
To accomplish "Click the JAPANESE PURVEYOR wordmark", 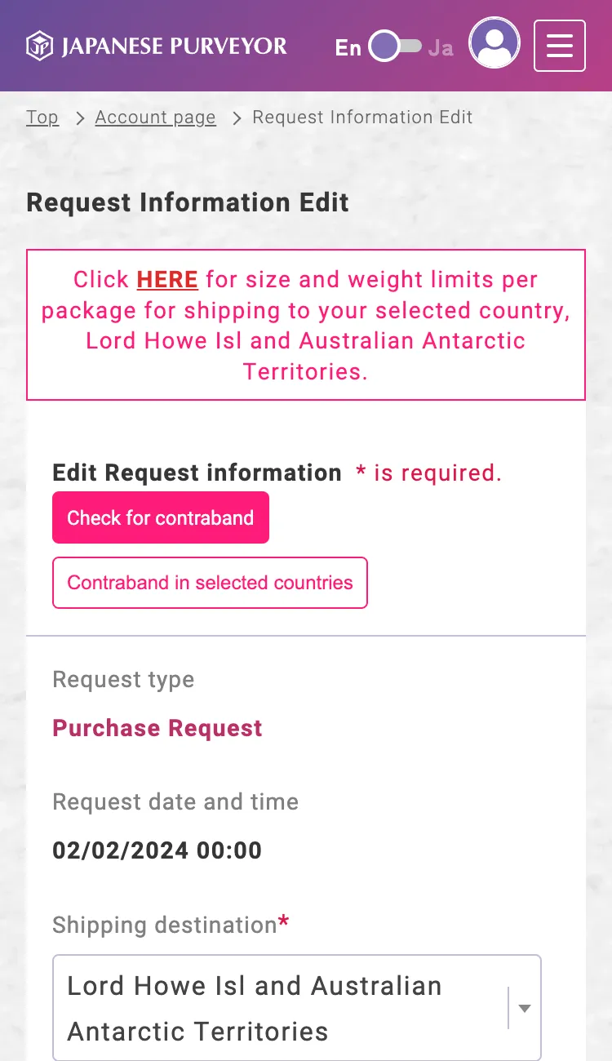I will pos(174,47).
